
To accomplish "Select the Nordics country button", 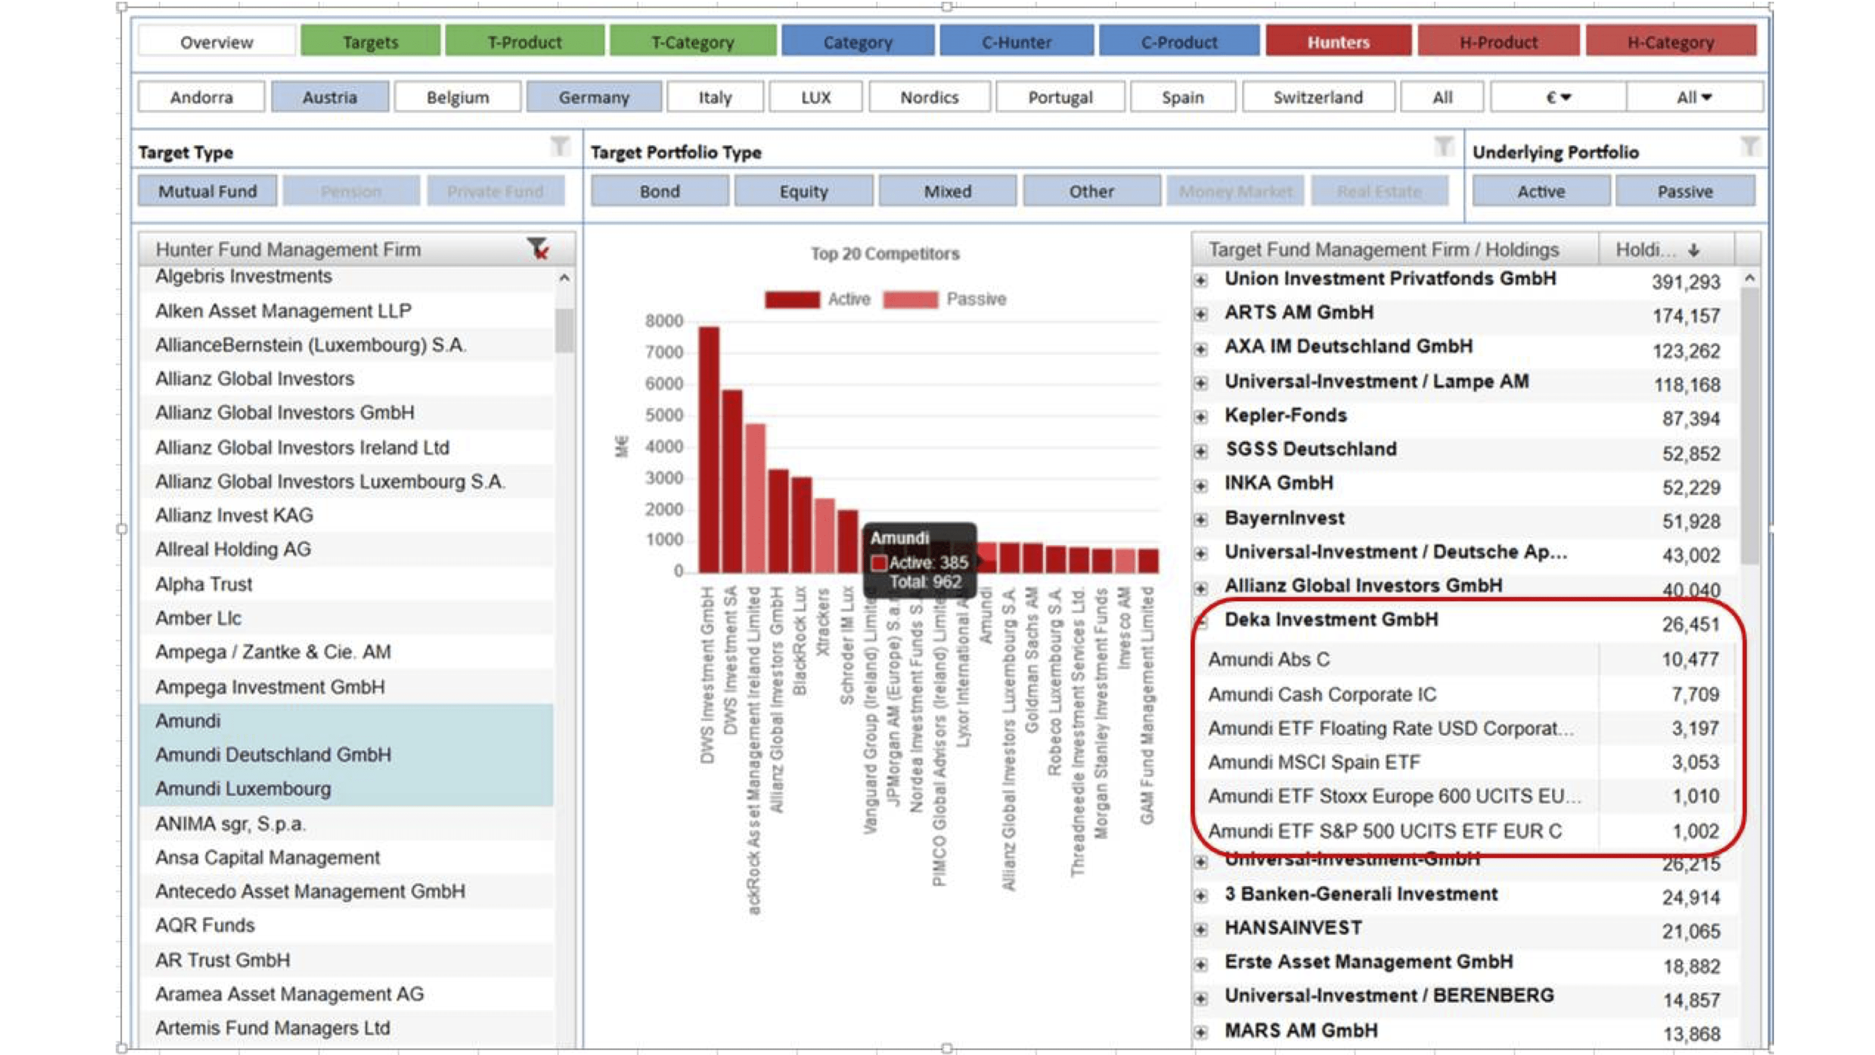I will (930, 97).
